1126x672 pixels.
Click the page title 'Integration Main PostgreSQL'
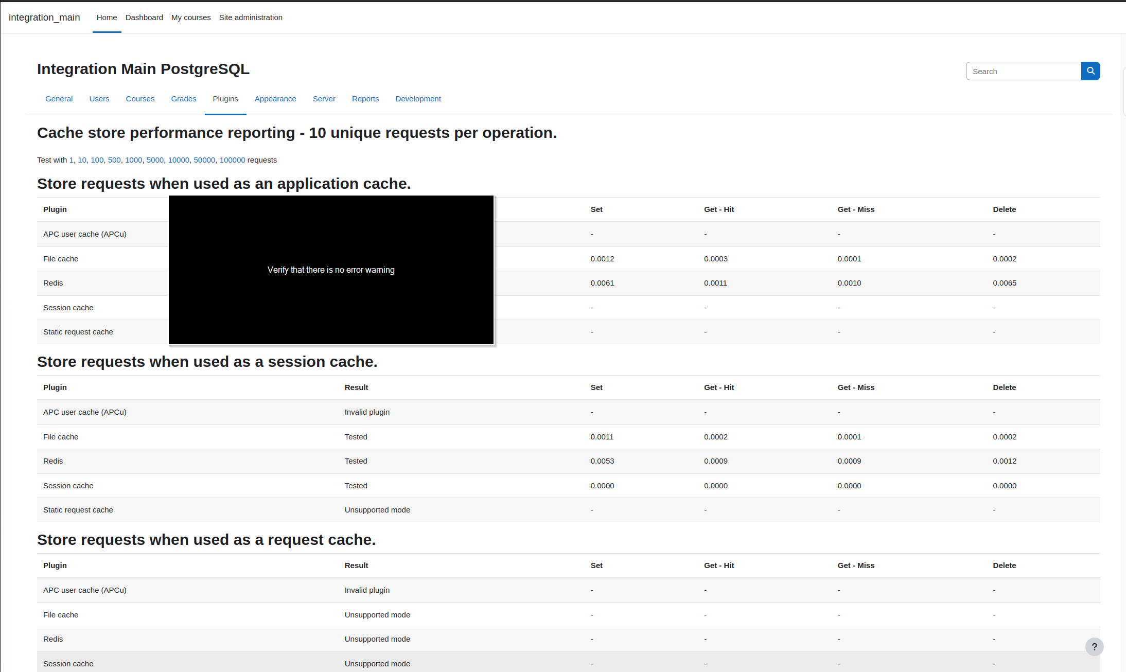[143, 69]
